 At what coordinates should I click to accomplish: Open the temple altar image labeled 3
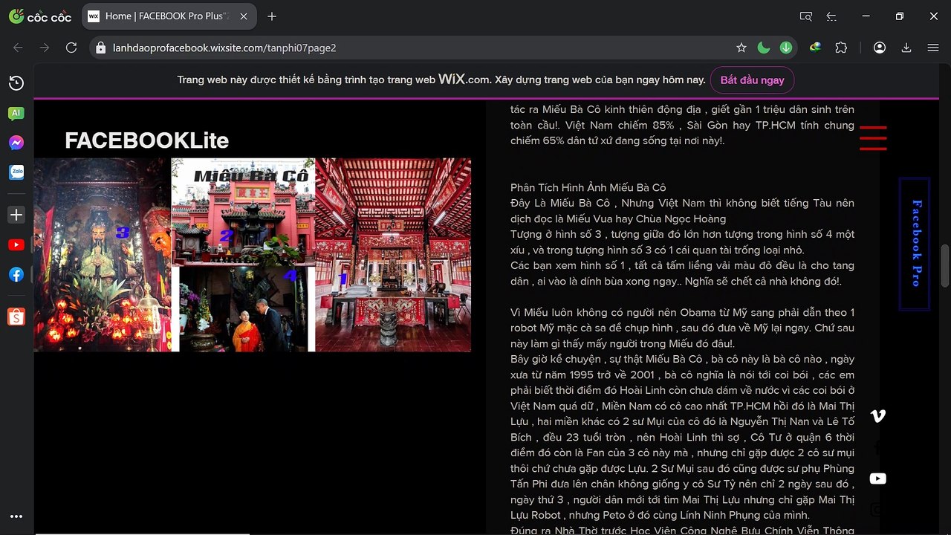[103, 255]
